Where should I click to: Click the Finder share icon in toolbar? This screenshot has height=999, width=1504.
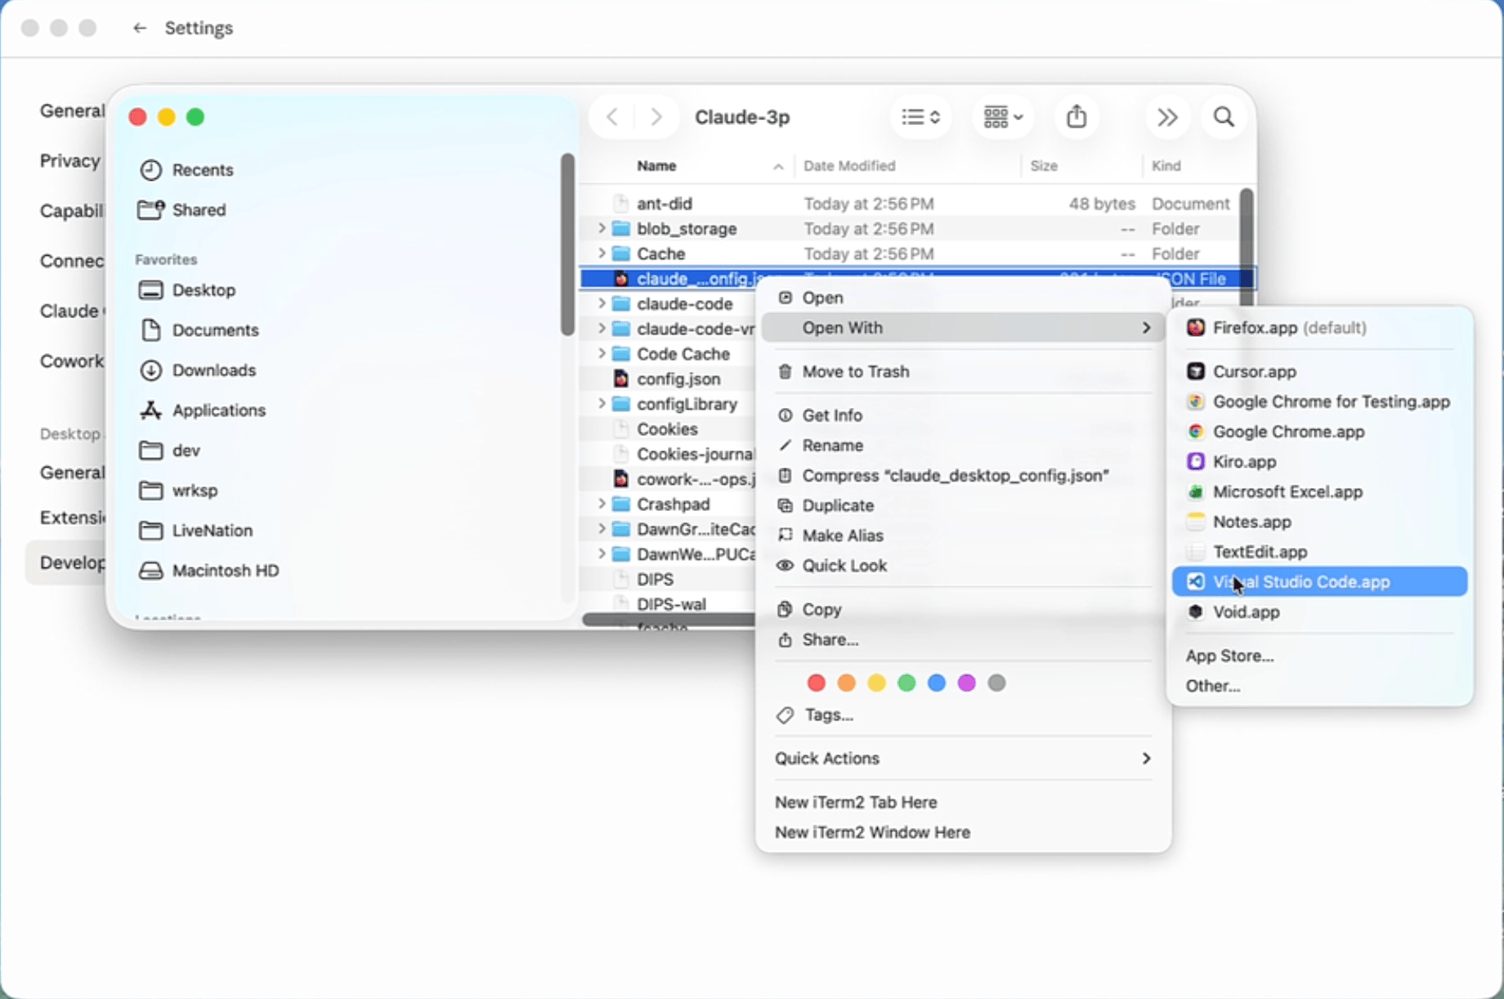click(1077, 117)
